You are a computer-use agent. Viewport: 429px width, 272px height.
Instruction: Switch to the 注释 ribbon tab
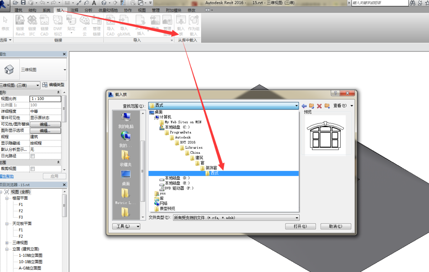point(74,10)
